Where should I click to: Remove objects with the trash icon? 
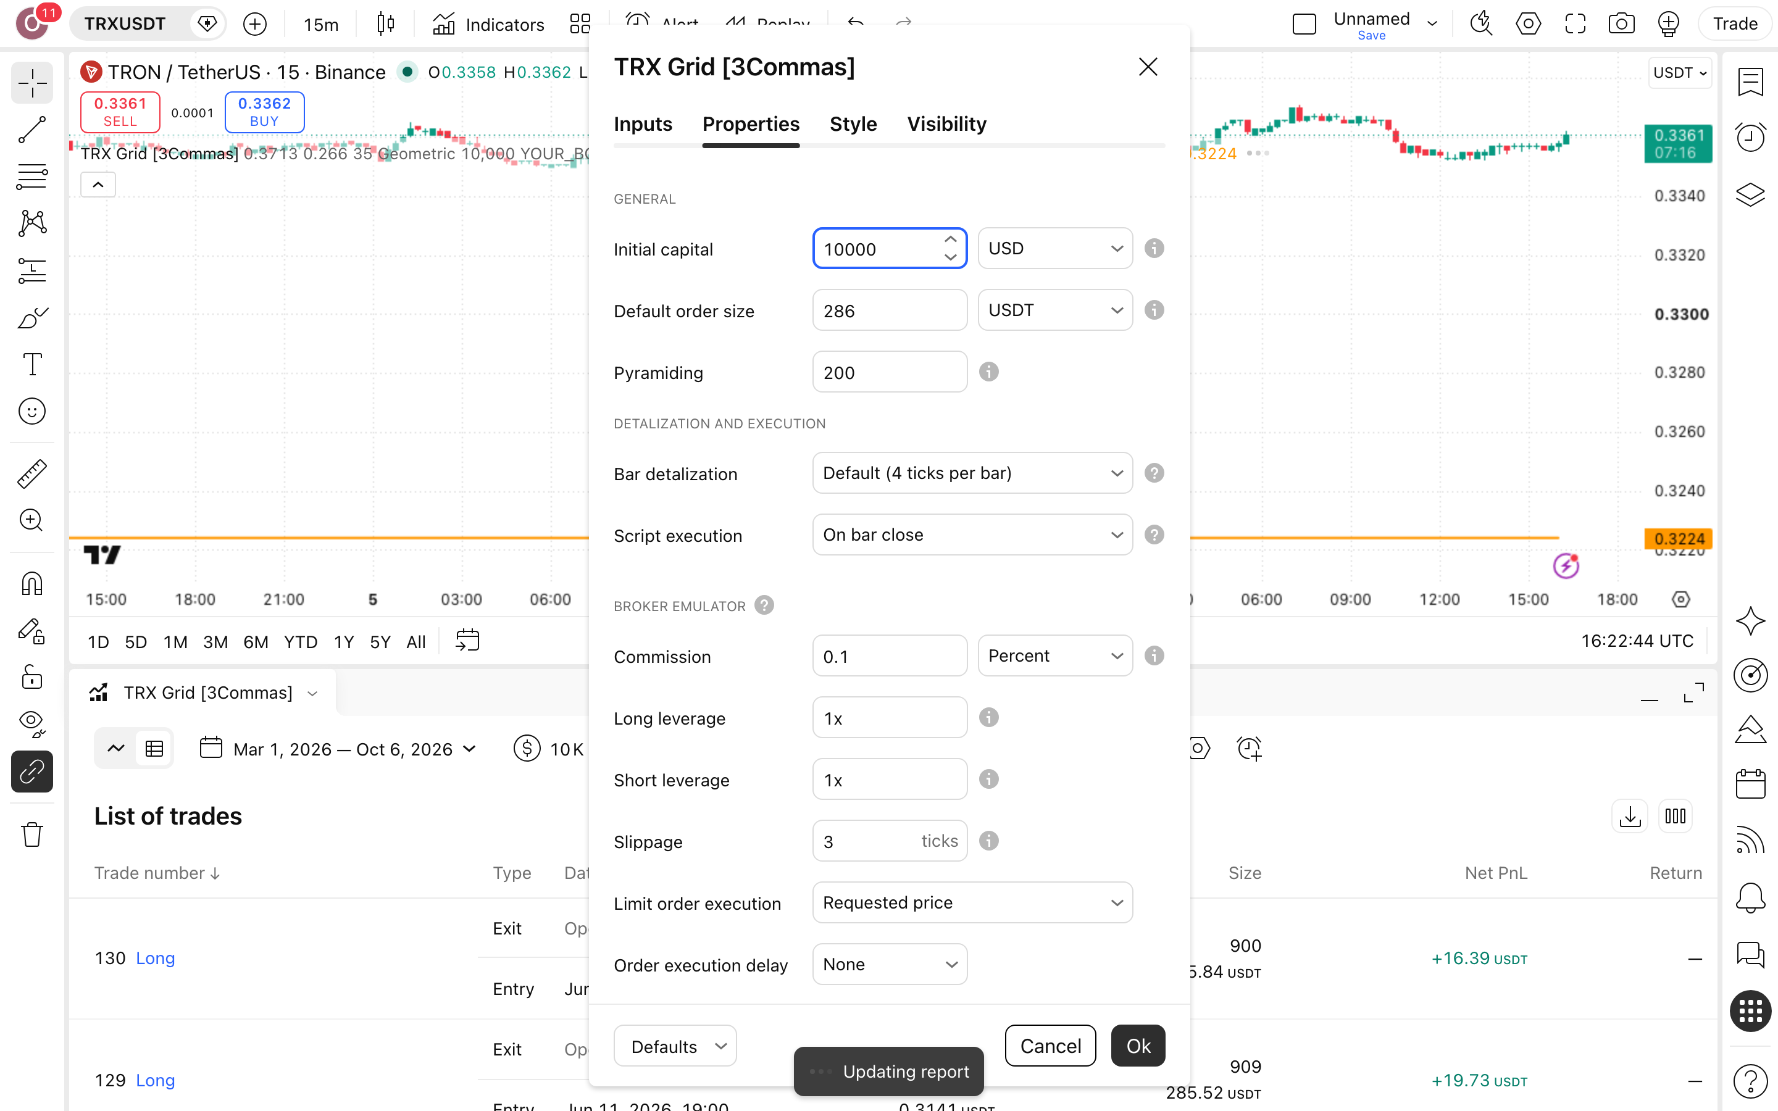[31, 834]
